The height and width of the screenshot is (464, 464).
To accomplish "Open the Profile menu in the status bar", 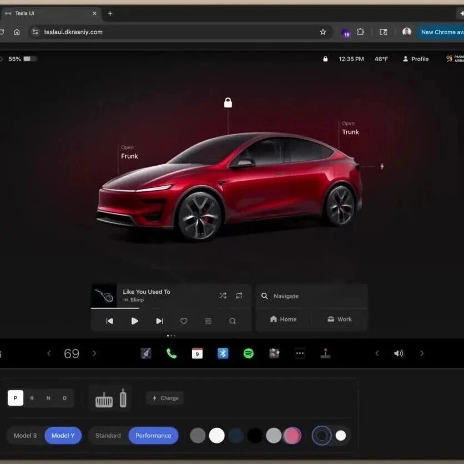I will tap(416, 59).
